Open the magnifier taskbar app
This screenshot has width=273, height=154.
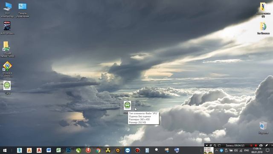[x=157, y=150]
